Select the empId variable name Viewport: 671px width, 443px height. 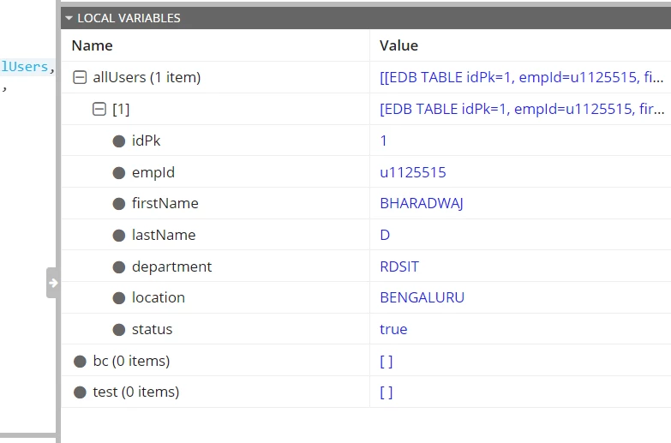pos(153,172)
